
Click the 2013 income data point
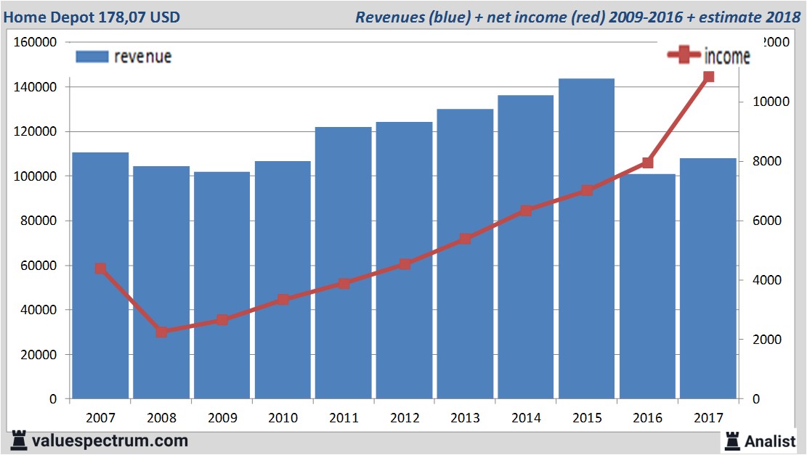pyautogui.click(x=466, y=239)
